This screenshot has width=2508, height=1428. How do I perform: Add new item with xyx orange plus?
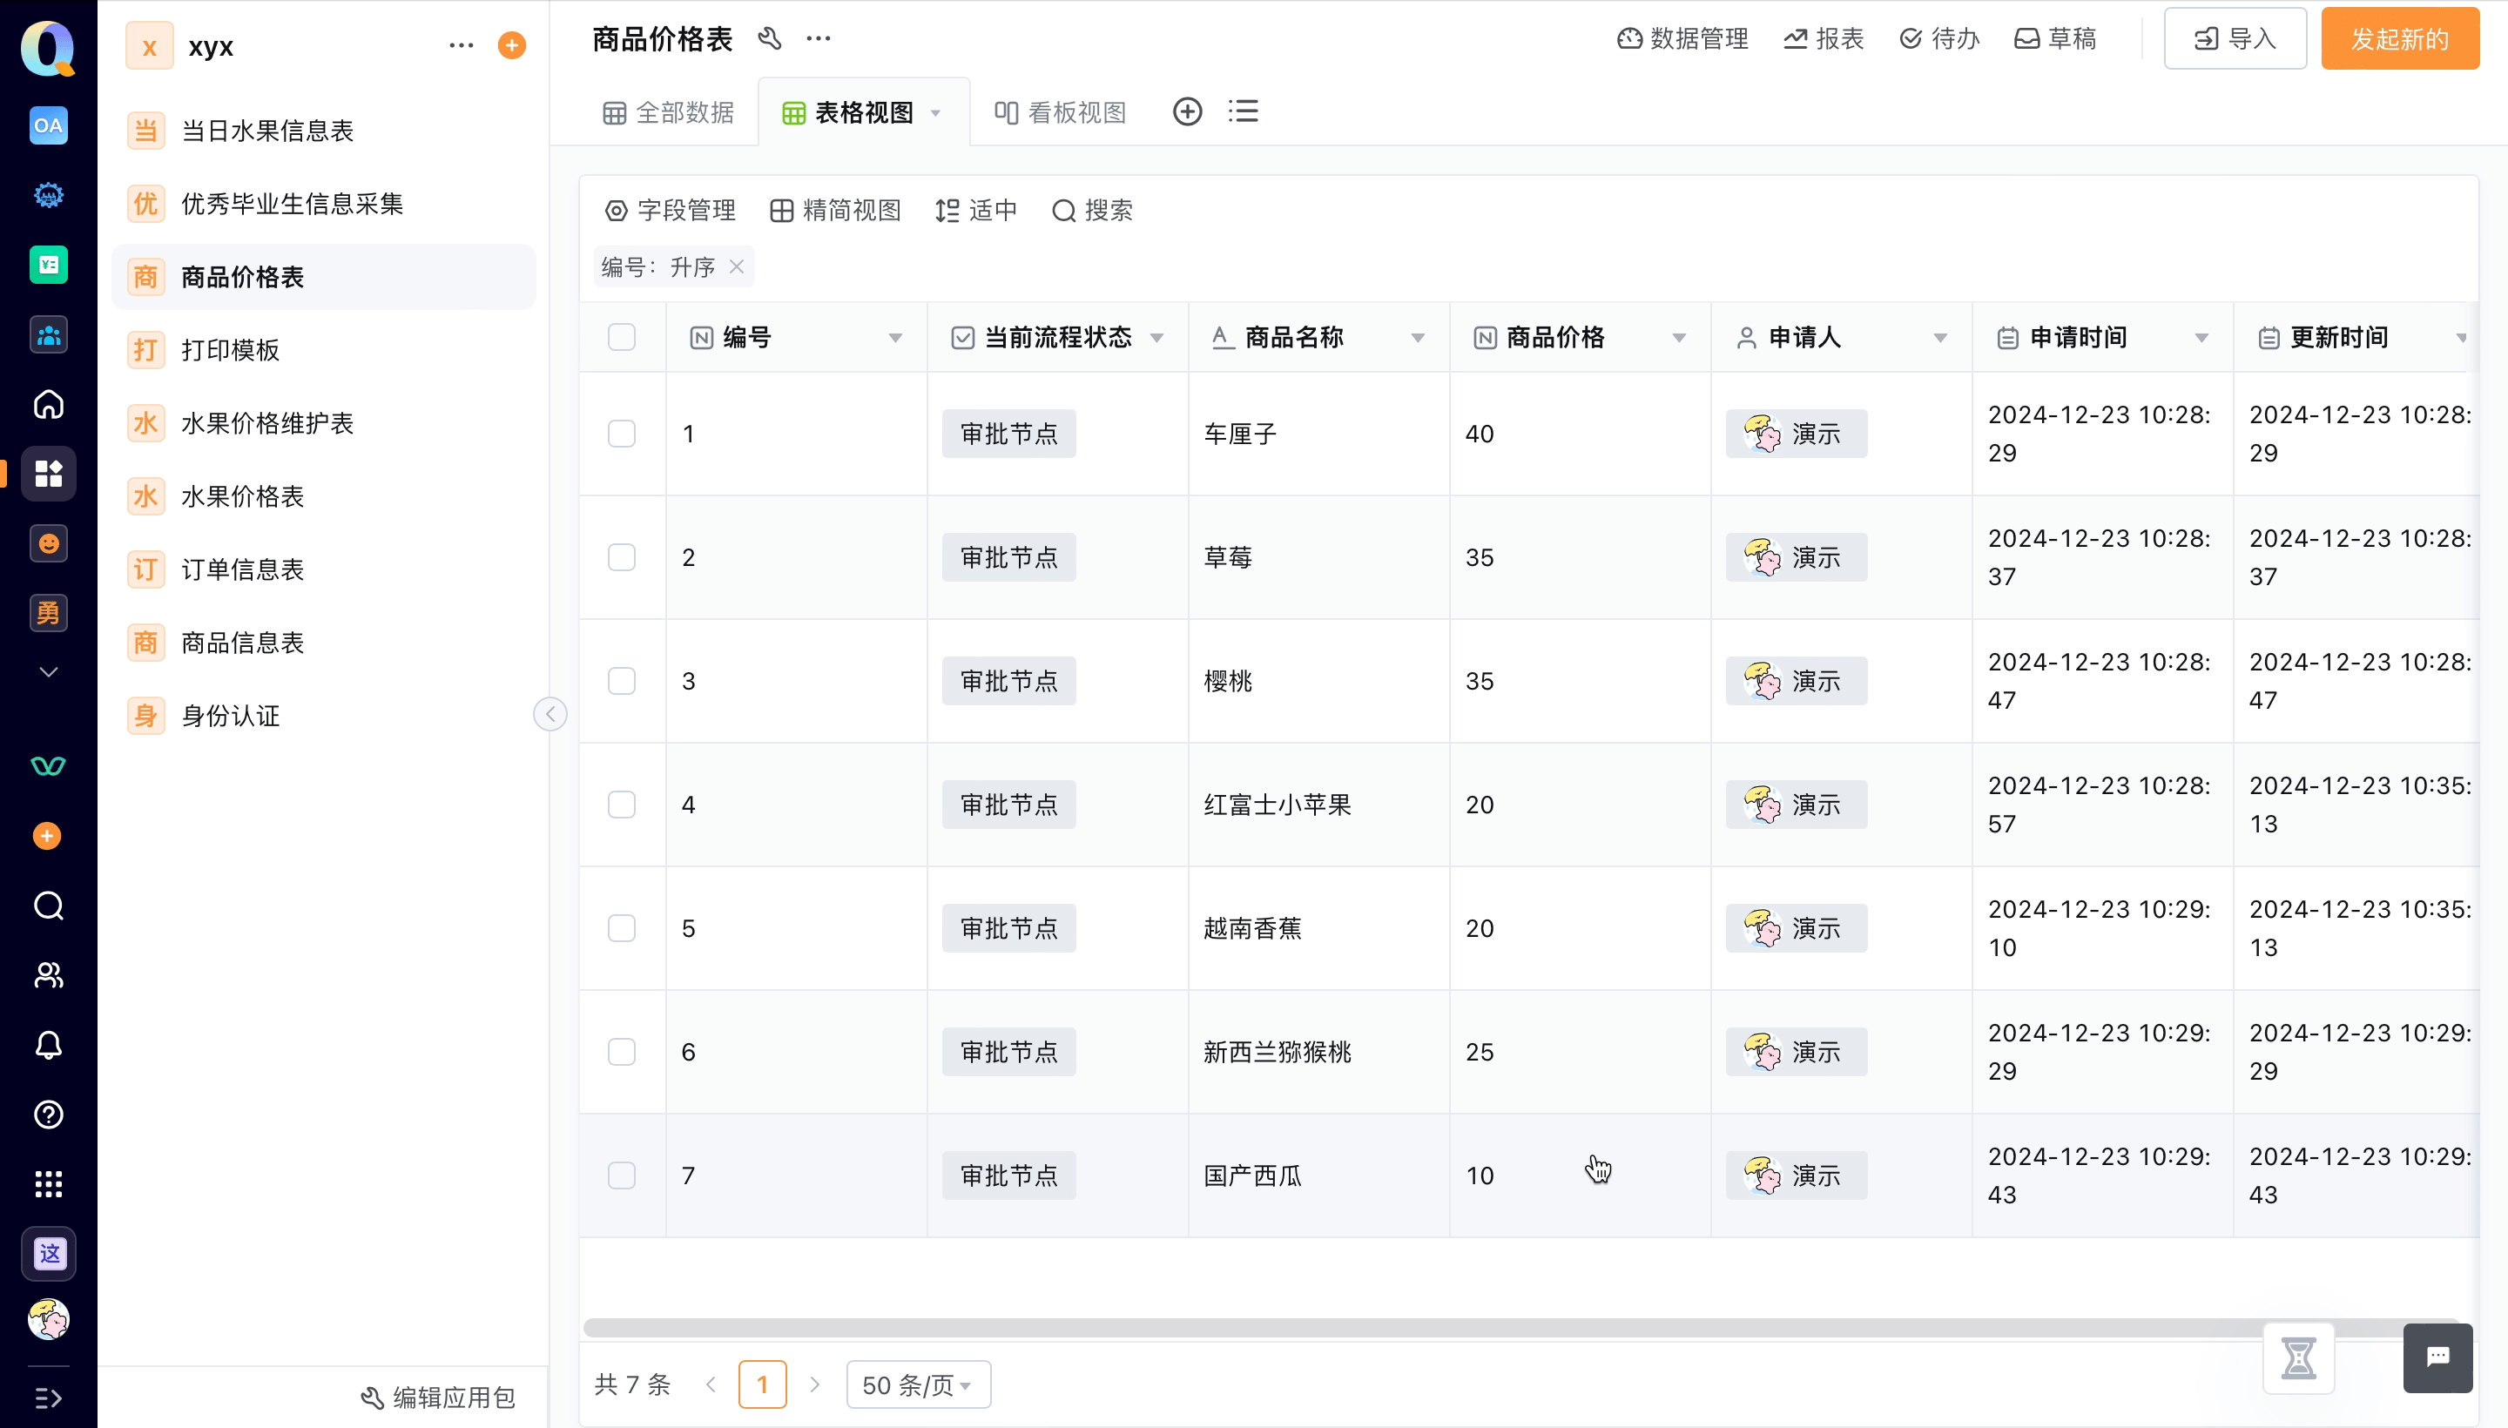pyautogui.click(x=512, y=45)
